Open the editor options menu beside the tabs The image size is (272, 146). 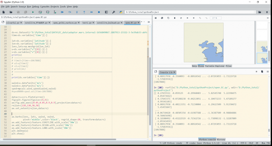(148, 23)
